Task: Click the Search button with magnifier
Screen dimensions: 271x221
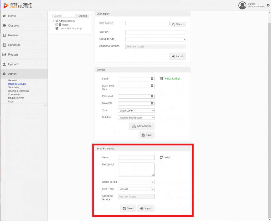Action: tap(178, 24)
